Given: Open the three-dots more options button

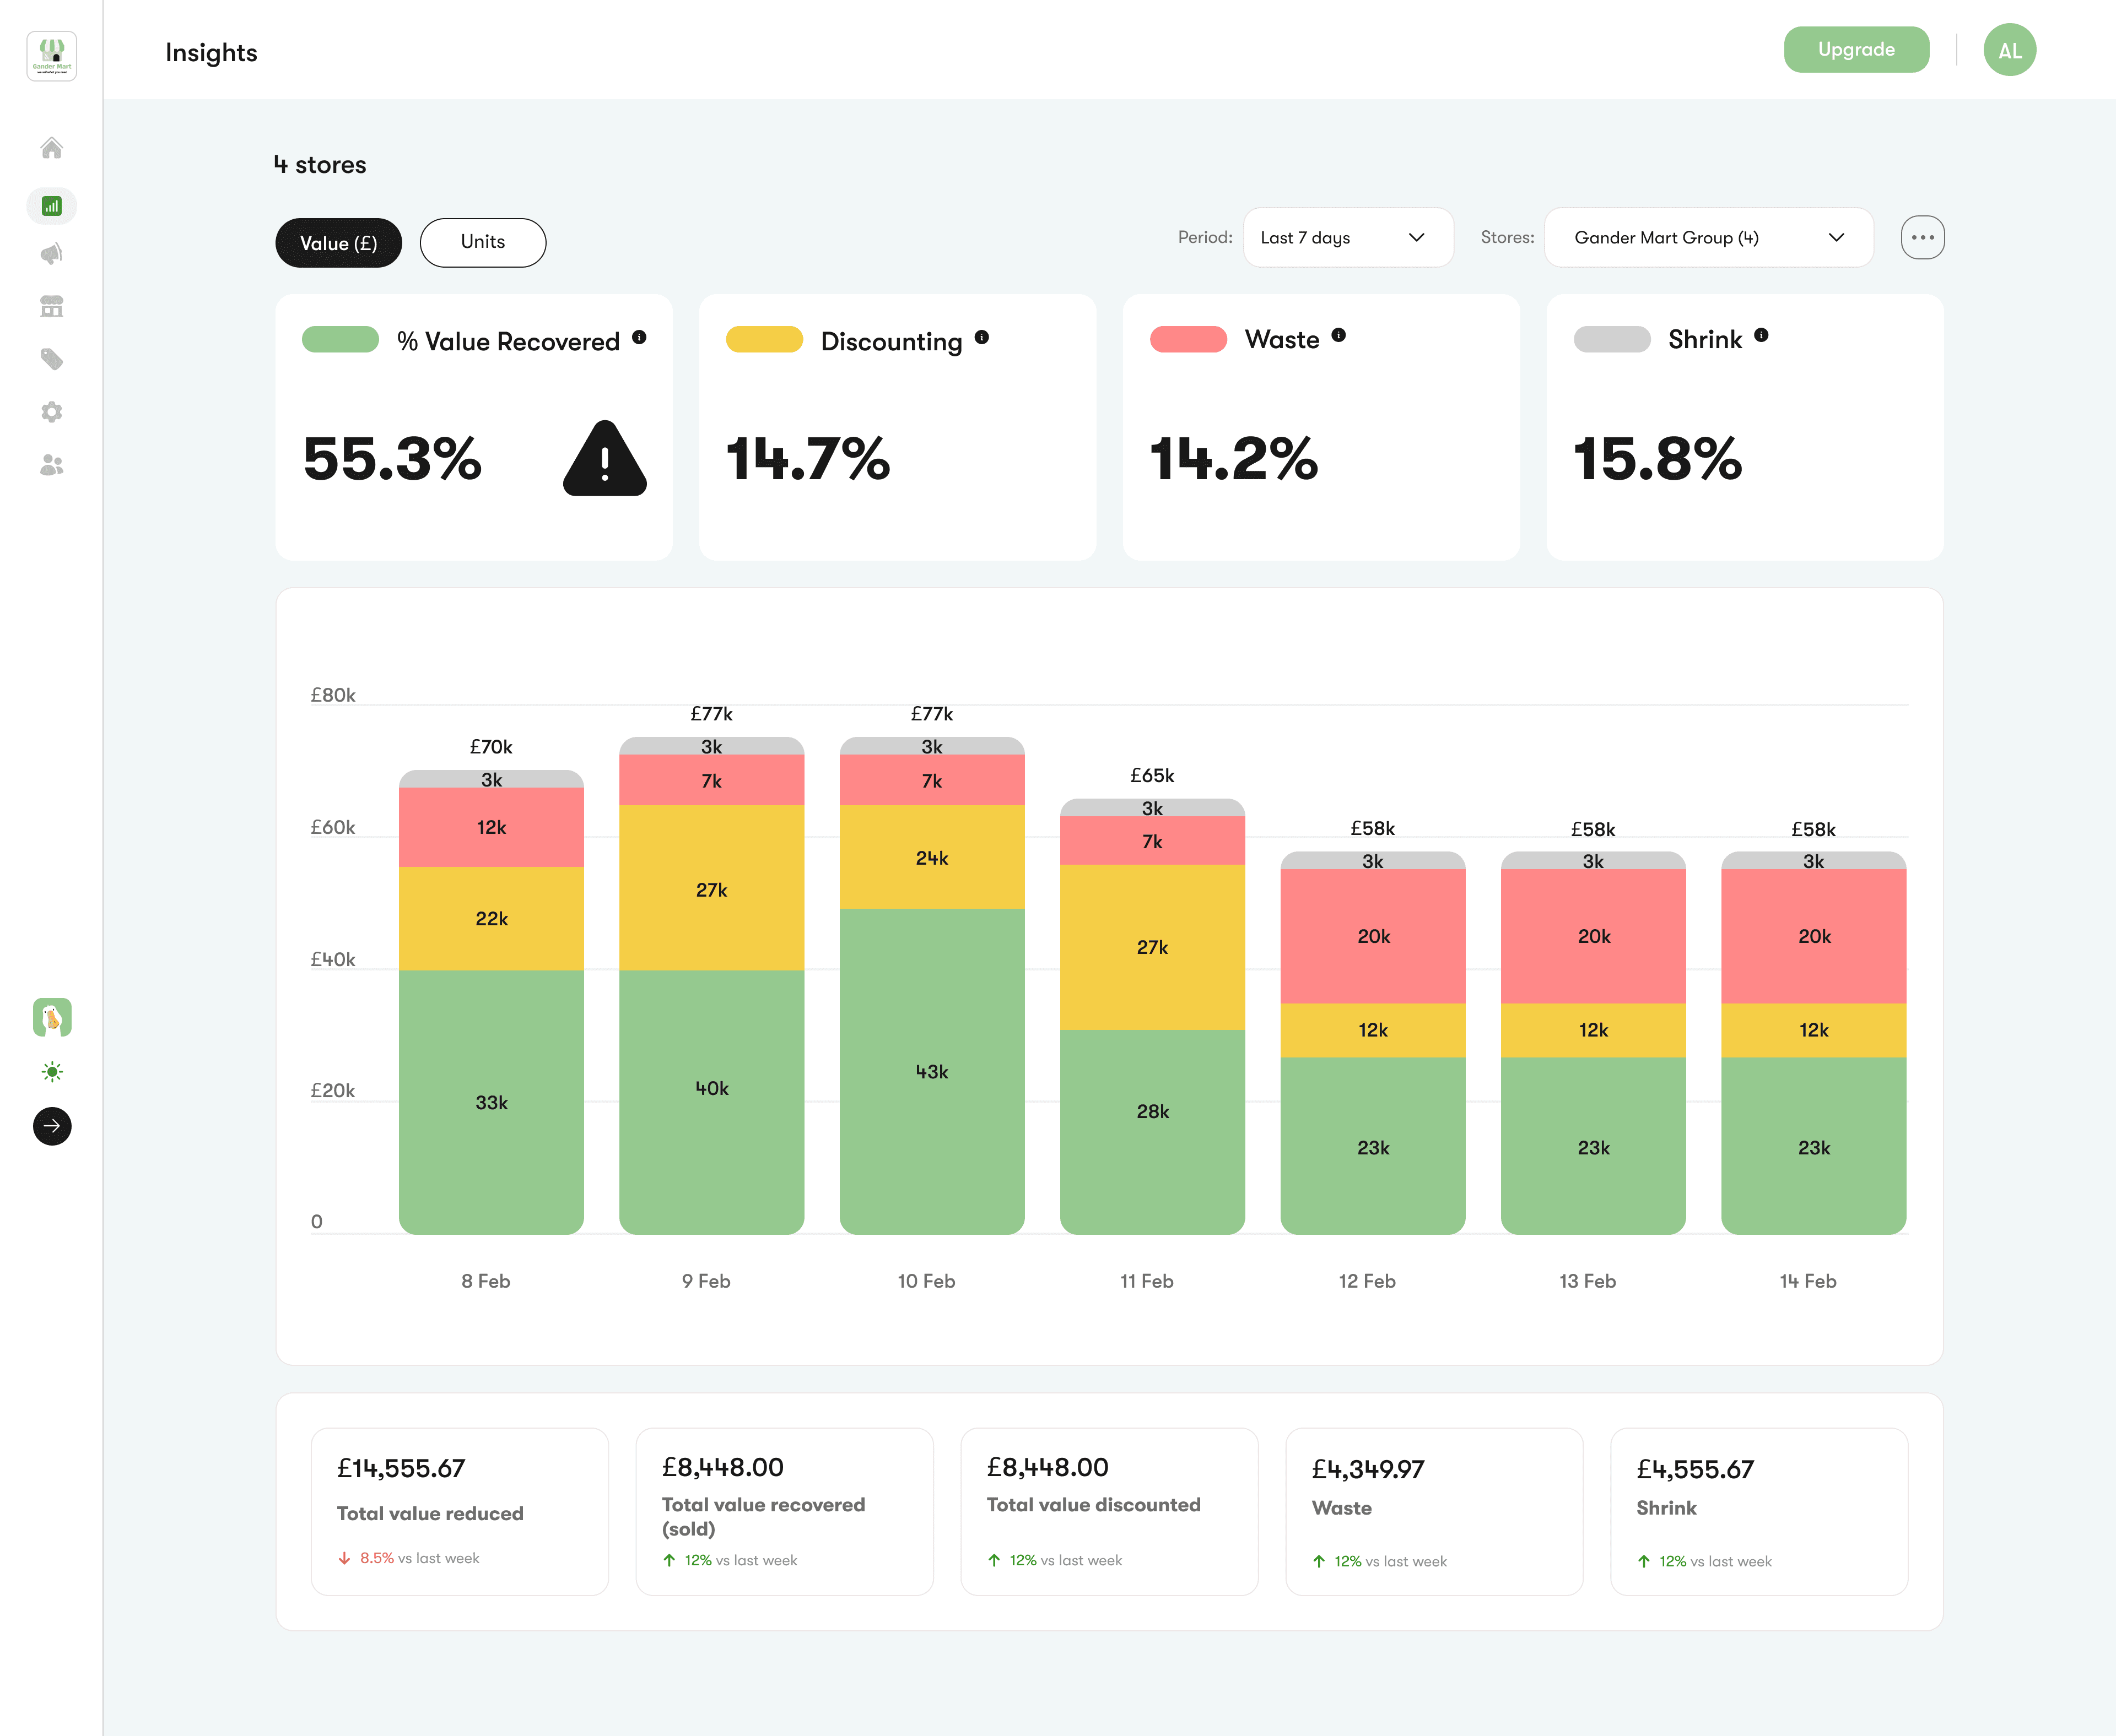Looking at the screenshot, I should [x=1923, y=238].
